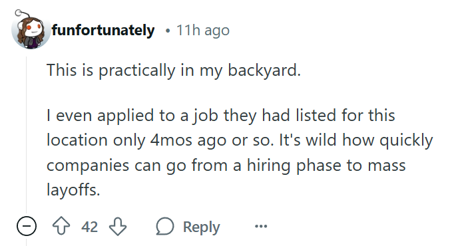Open the three-dot more options menu
450x246 pixels.
pos(261,226)
